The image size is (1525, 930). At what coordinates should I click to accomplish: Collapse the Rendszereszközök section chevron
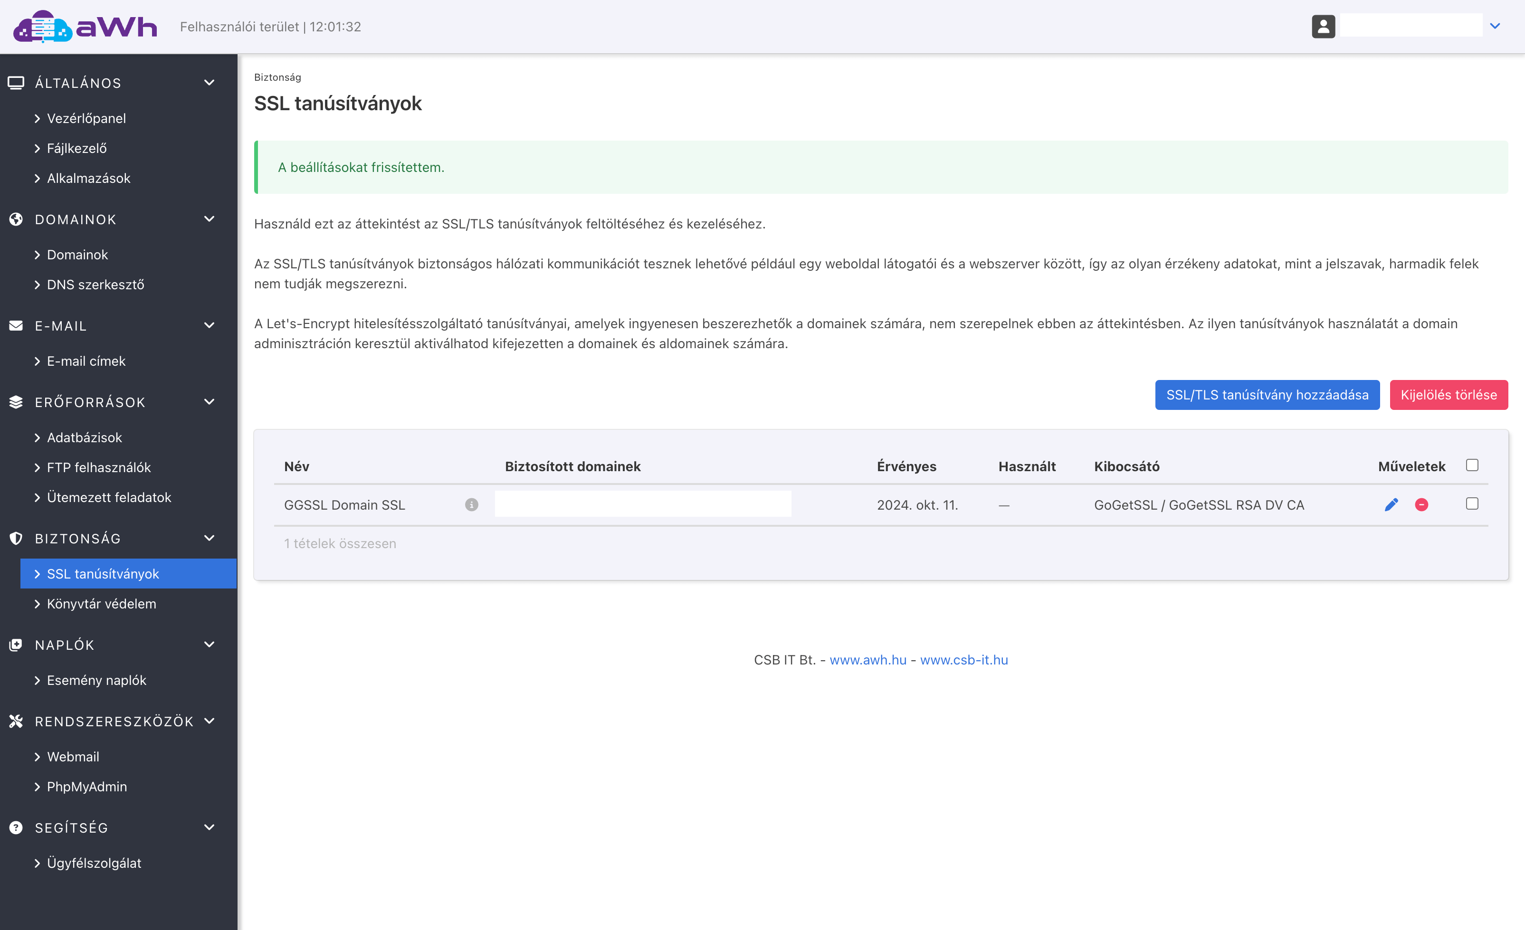pyautogui.click(x=209, y=721)
